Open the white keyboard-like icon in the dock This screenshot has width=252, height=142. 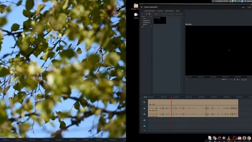tap(239, 138)
